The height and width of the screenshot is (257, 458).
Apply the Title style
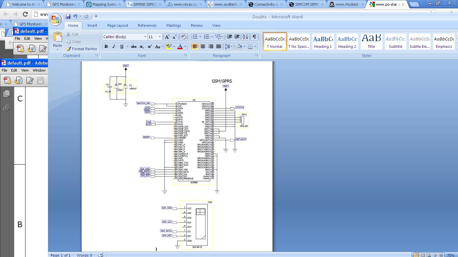371,41
